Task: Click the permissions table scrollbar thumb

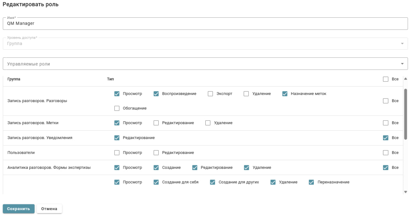Action: coord(405,114)
